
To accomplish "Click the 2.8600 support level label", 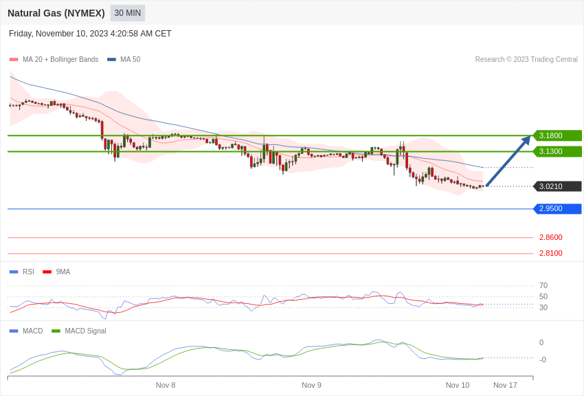I will point(551,237).
